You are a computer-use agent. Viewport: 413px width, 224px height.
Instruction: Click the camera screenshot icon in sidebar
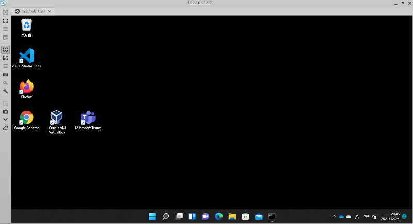point(5,111)
